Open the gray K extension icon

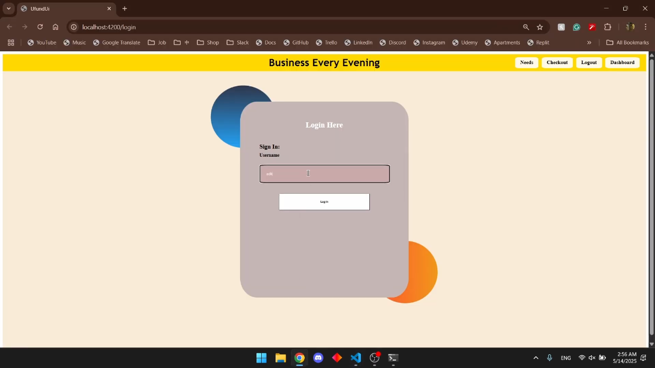coord(561,27)
